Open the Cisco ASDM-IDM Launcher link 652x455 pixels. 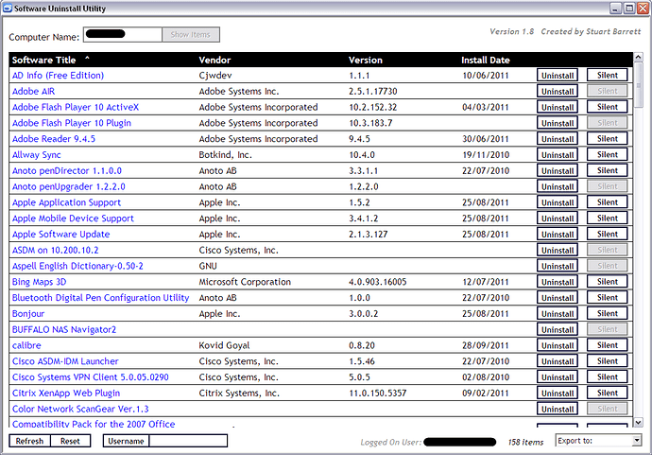tap(65, 361)
